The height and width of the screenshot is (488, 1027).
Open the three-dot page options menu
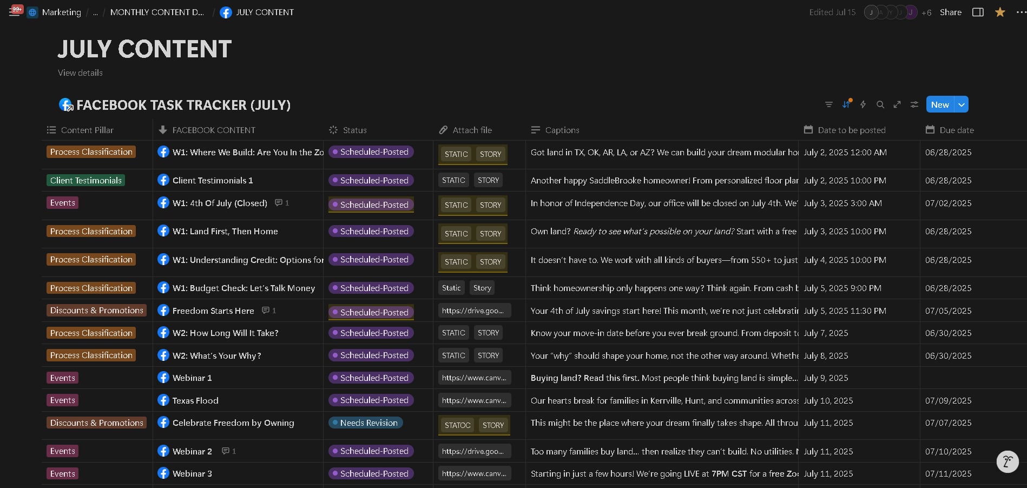[1021, 12]
